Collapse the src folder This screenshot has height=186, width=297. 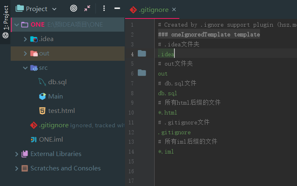point(25,68)
